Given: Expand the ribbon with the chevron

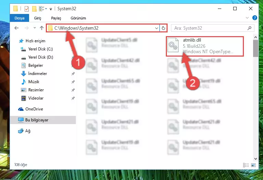Looking at the screenshot, I should (247, 18).
